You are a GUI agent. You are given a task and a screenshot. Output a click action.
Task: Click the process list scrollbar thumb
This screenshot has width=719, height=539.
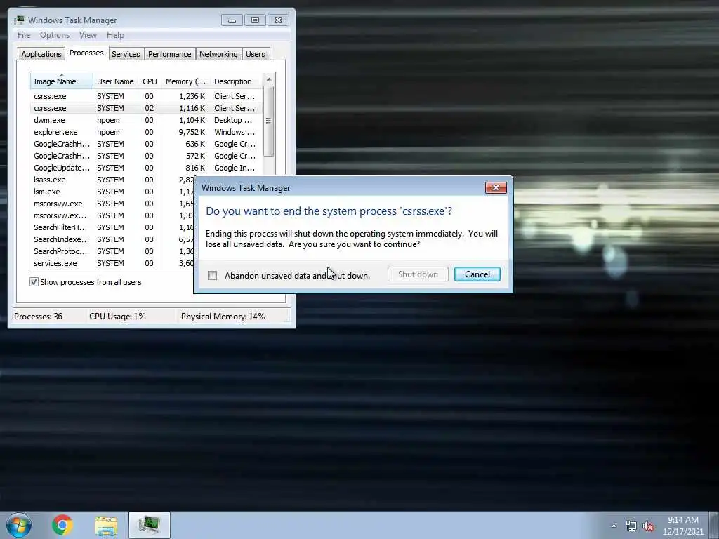pos(269,121)
